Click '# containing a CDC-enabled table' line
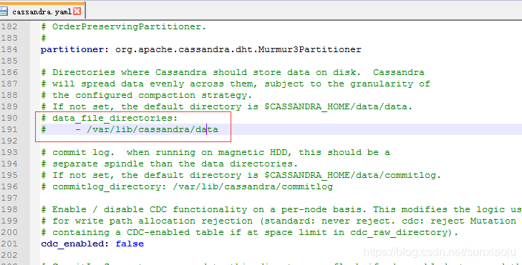Image resolution: width=522 pixels, height=265 pixels. (x=250, y=232)
